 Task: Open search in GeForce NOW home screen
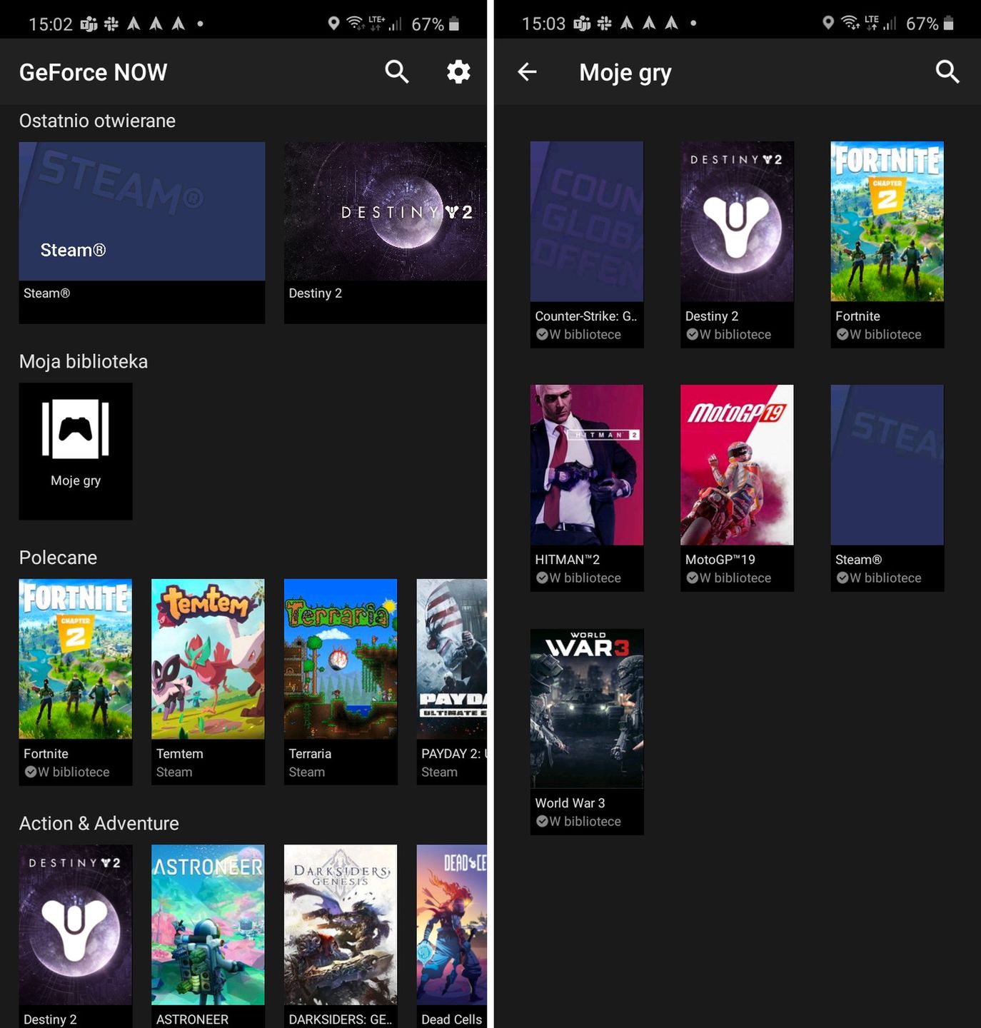pos(397,71)
